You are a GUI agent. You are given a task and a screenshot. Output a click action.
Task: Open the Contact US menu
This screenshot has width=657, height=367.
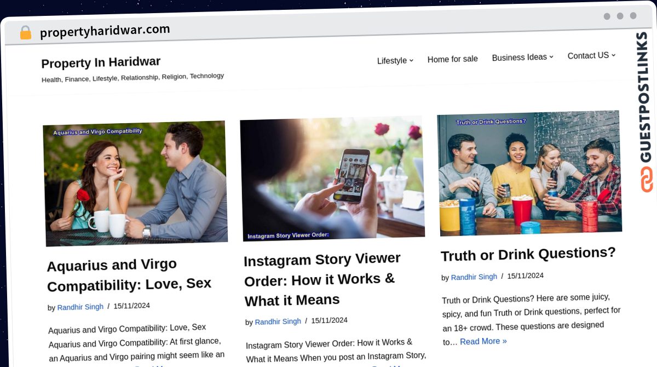click(588, 55)
